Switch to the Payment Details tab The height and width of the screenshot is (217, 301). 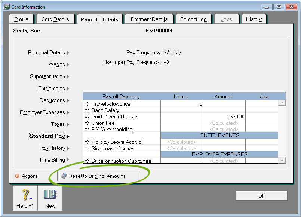point(149,19)
